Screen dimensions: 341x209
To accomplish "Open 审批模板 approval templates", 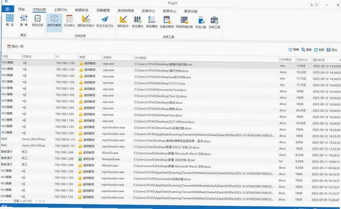I will [152, 22].
